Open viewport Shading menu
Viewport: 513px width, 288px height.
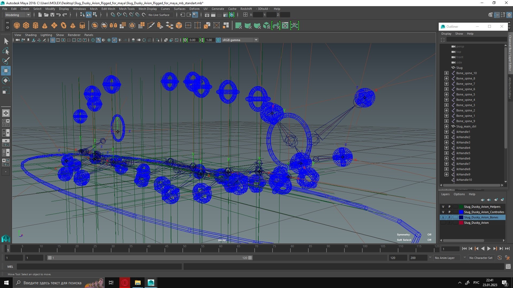pos(31,35)
